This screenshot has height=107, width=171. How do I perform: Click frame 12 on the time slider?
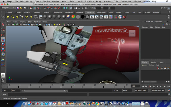tap(61, 86)
